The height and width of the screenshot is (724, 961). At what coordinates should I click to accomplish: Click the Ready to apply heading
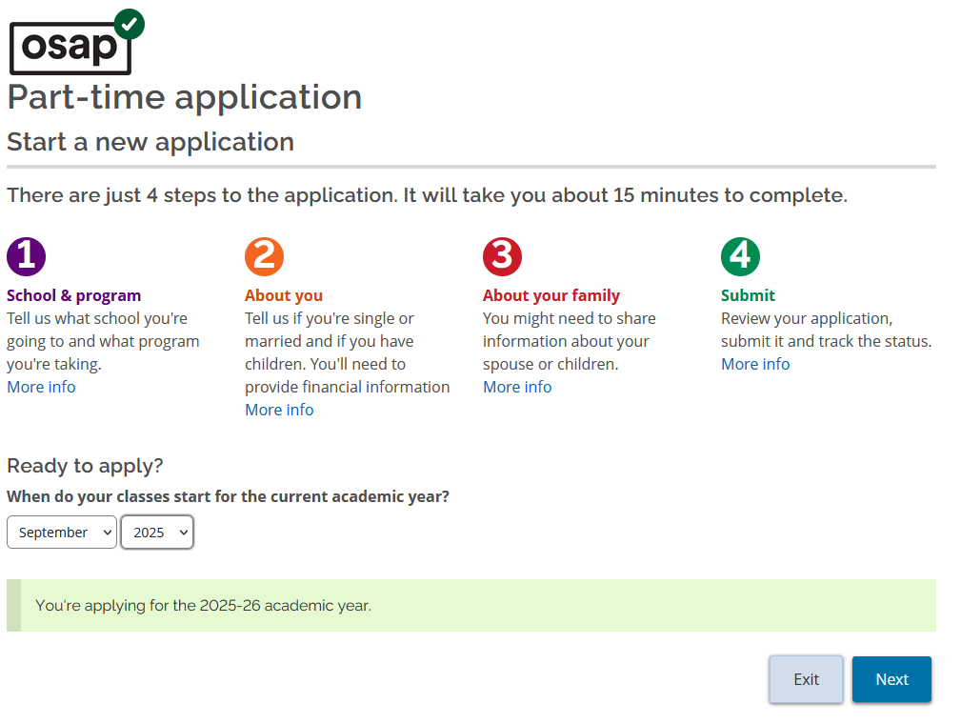[x=84, y=466]
